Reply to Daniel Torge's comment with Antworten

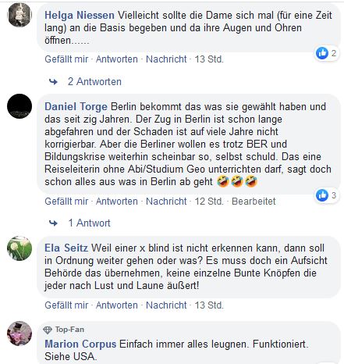coord(117,202)
